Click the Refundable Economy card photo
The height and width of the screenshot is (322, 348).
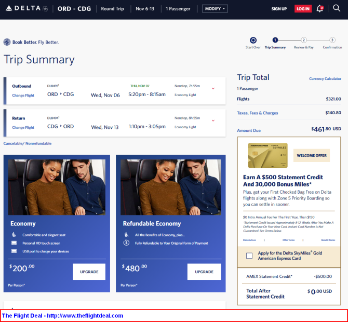(x=171, y=187)
